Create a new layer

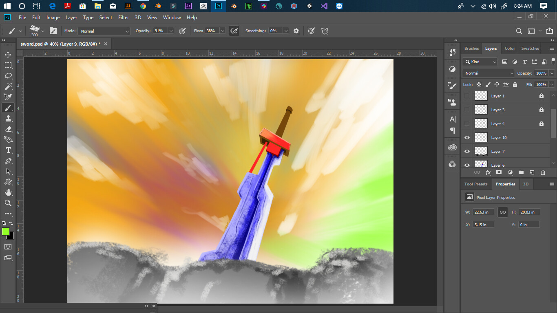click(532, 172)
